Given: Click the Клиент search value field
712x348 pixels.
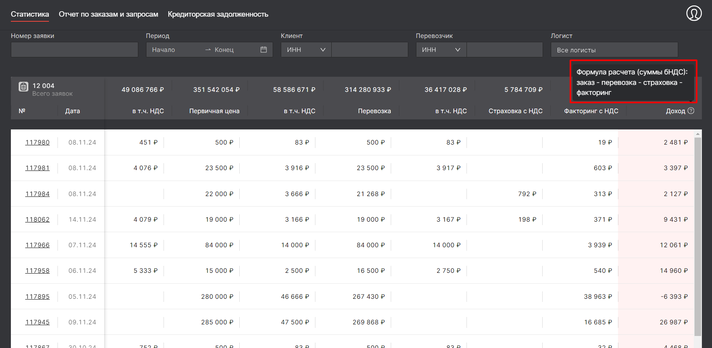Looking at the screenshot, I should 370,50.
